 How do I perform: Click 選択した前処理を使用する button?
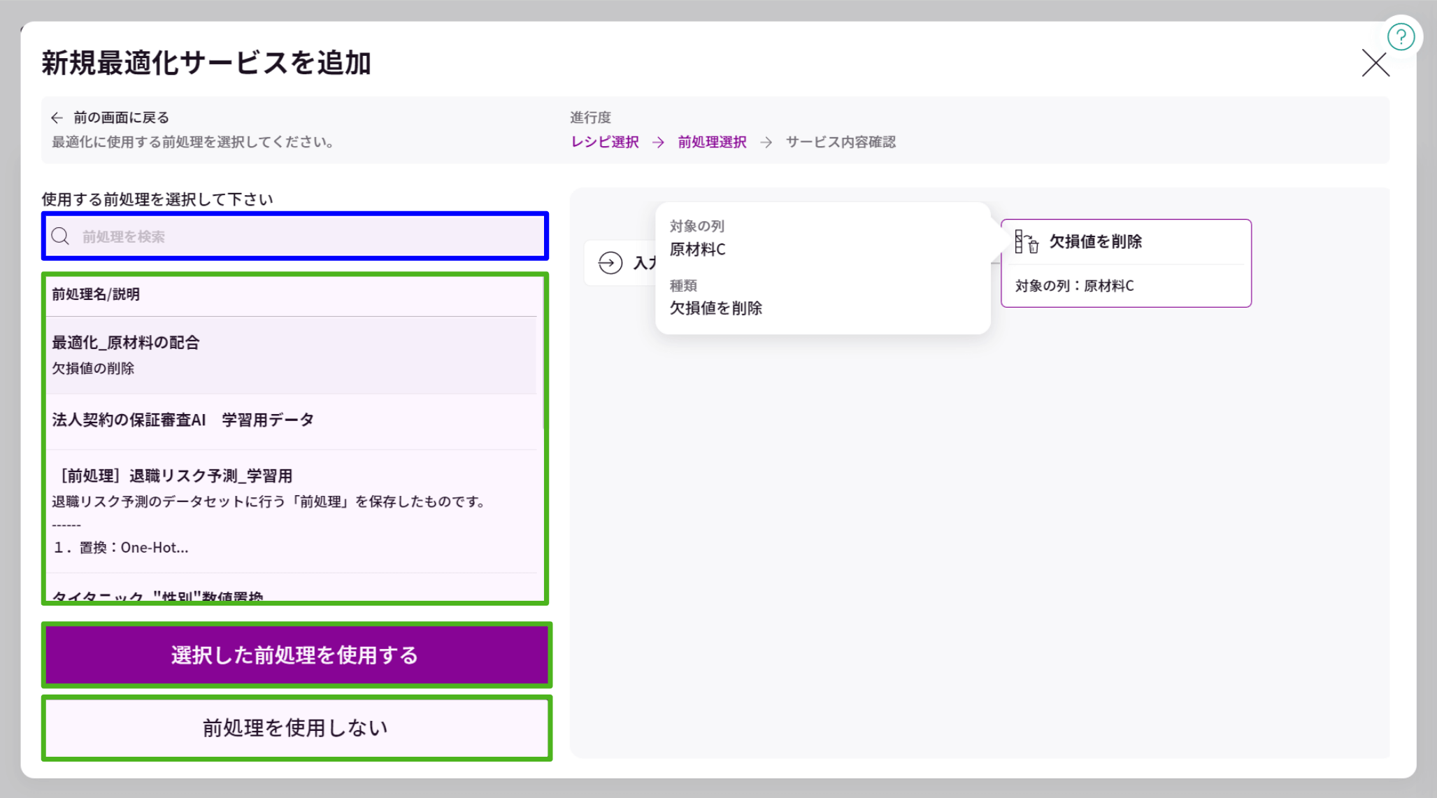point(295,655)
